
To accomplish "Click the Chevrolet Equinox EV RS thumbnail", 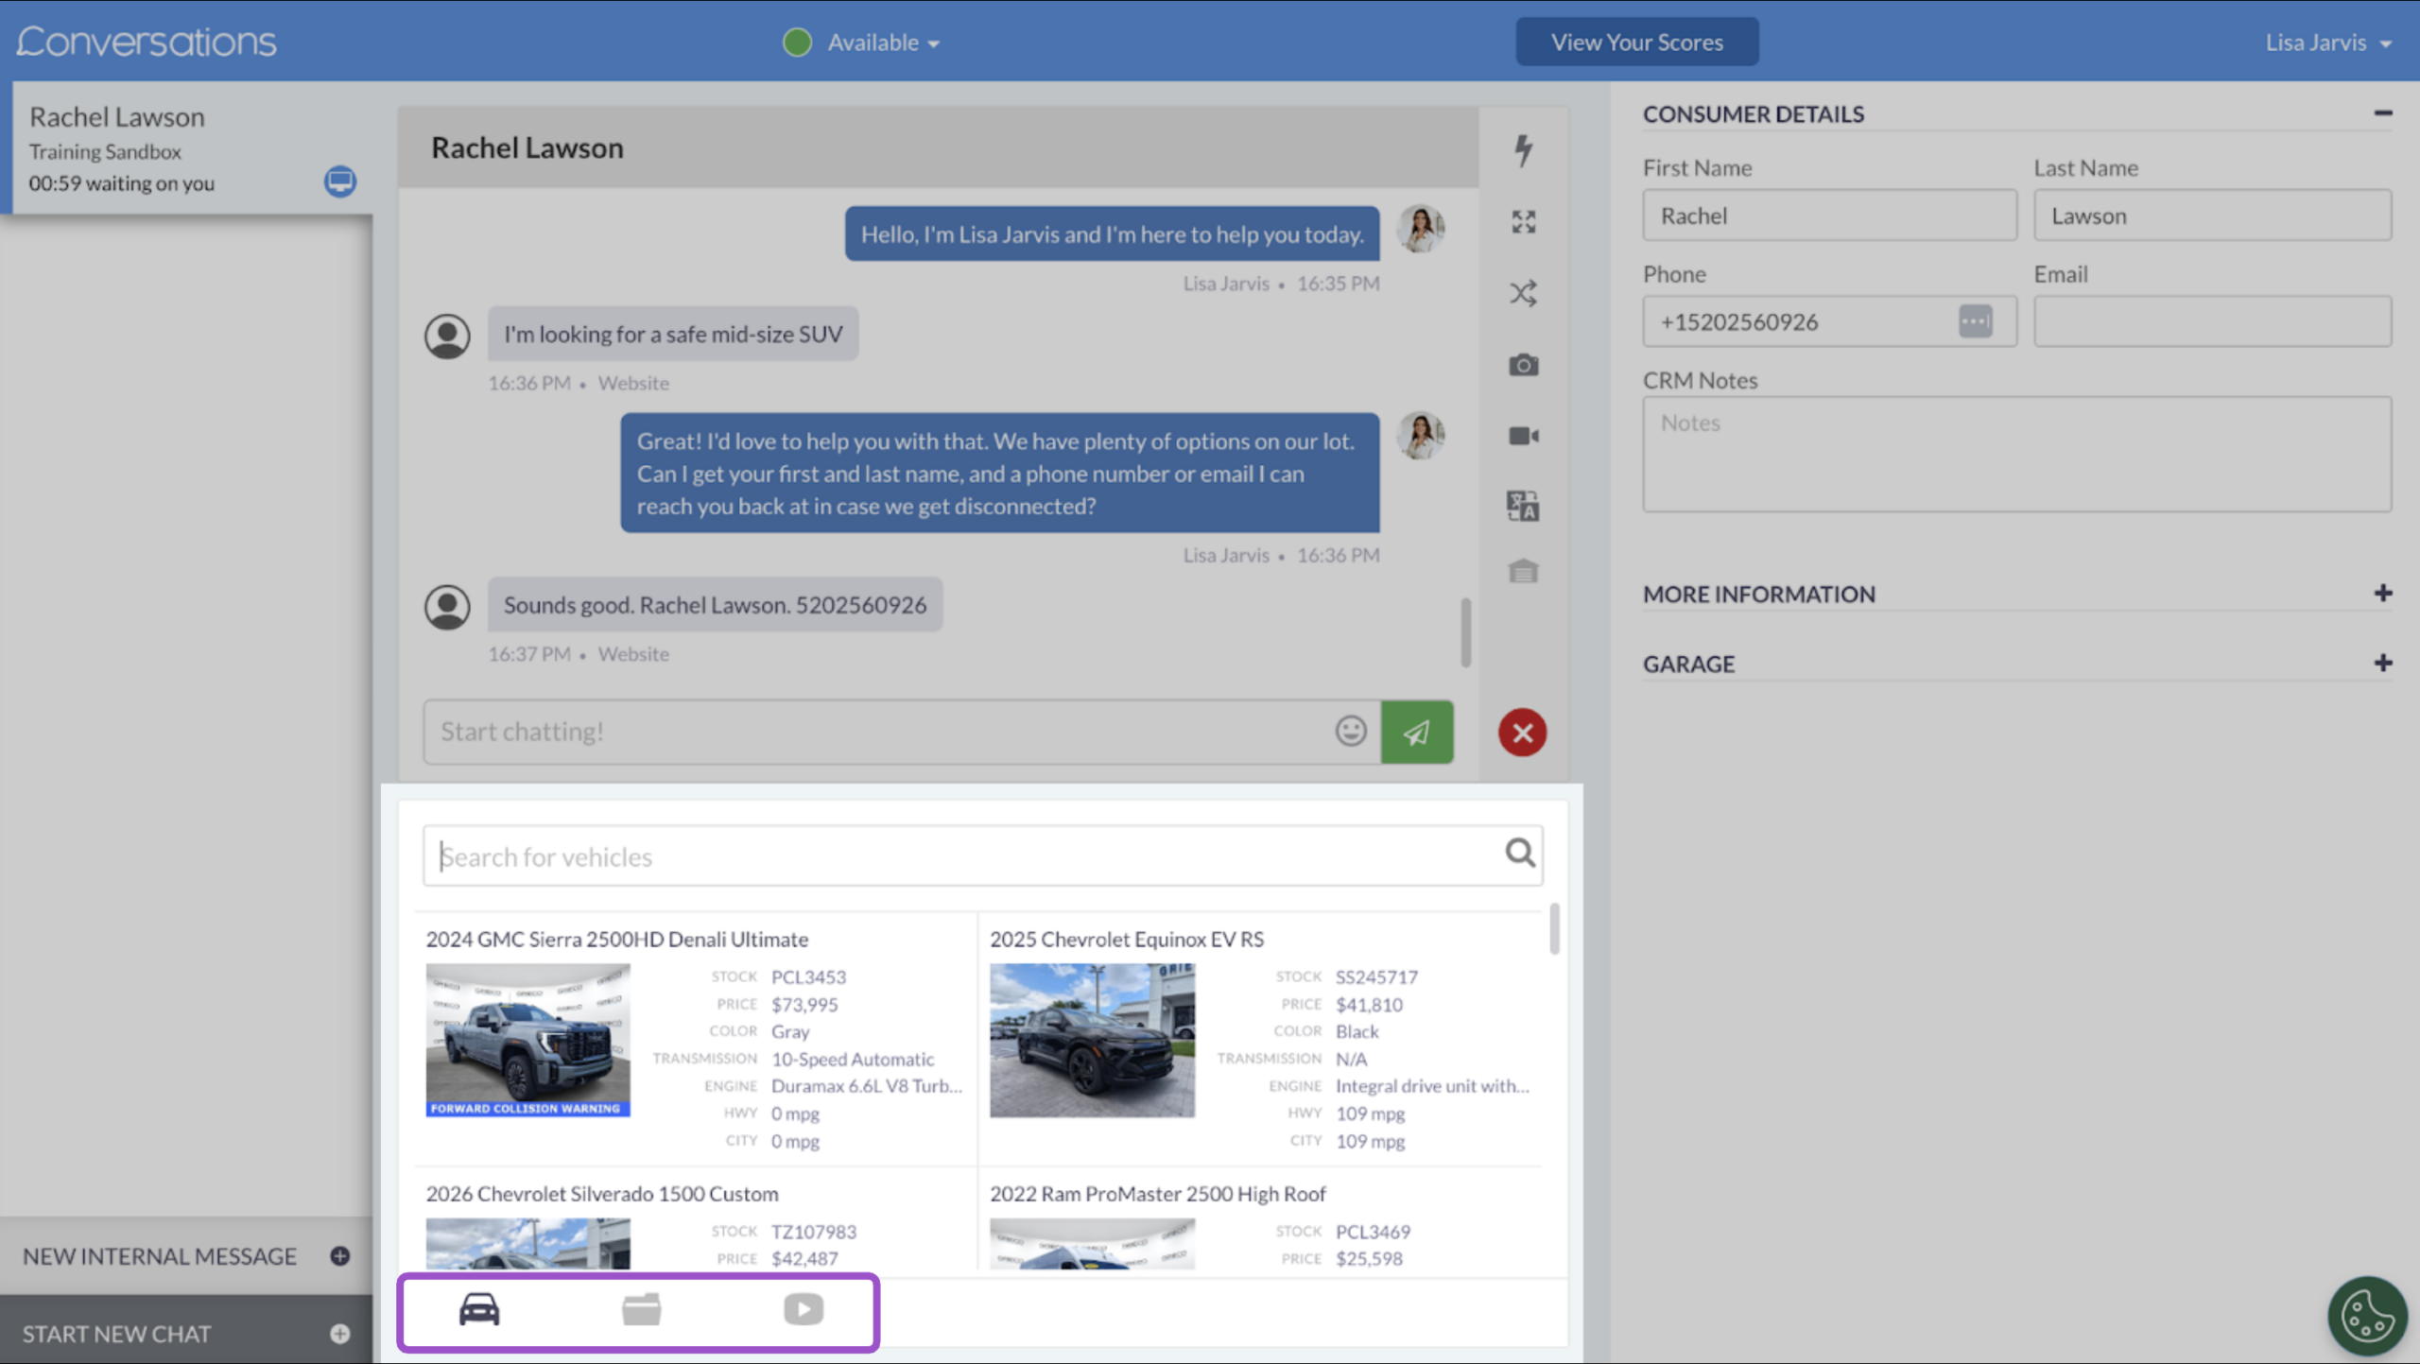I will coord(1092,1040).
